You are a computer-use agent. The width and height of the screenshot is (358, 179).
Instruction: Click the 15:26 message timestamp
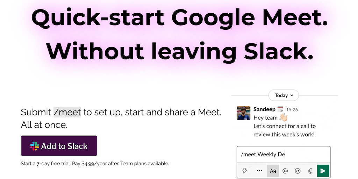[292, 110]
